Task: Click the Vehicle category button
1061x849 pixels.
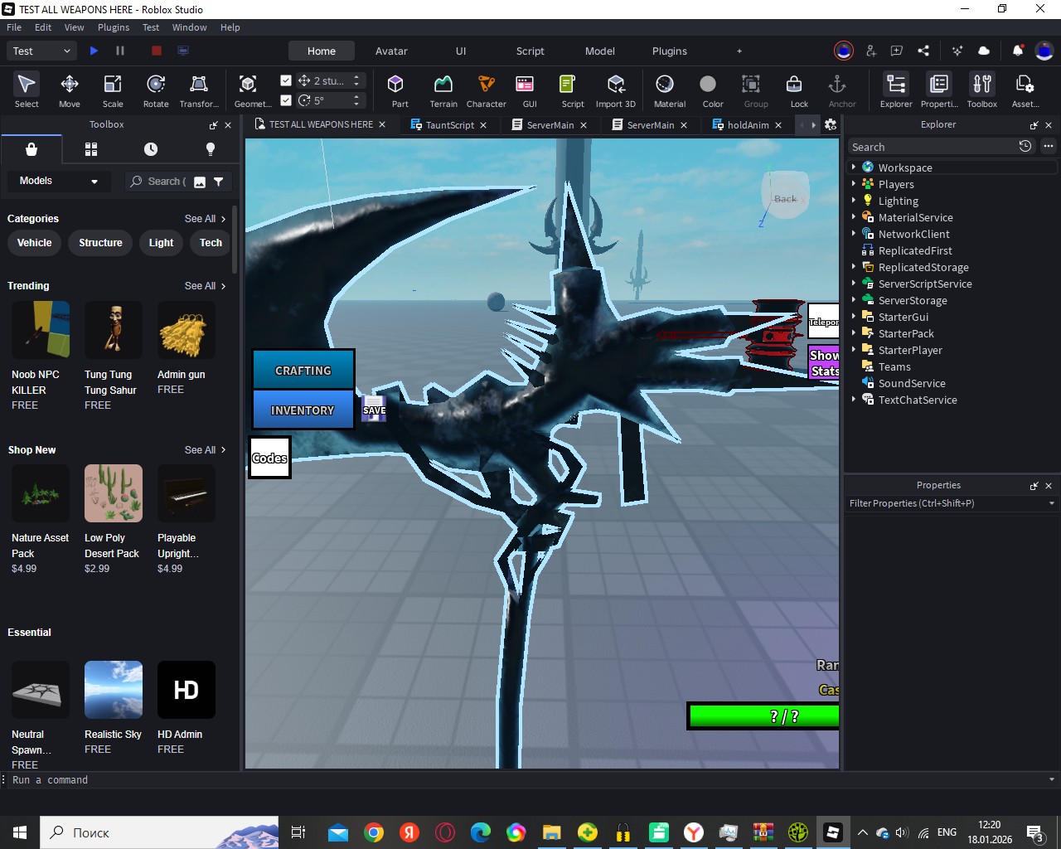Action: point(35,243)
